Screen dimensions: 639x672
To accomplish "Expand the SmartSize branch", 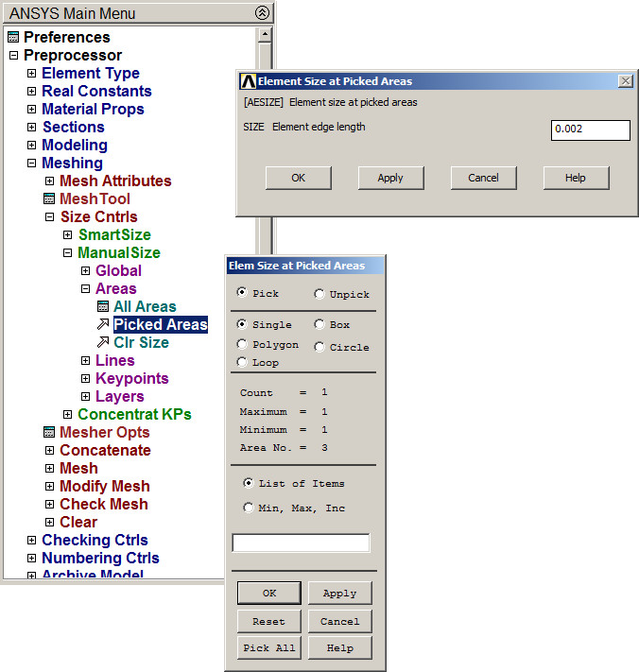I will click(x=68, y=235).
